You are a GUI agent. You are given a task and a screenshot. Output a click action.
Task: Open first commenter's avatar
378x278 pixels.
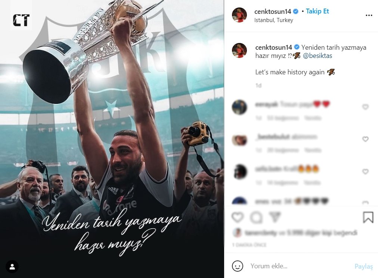point(239,107)
